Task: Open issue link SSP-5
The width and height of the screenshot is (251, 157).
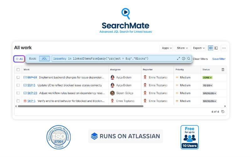Action: (x=31, y=85)
